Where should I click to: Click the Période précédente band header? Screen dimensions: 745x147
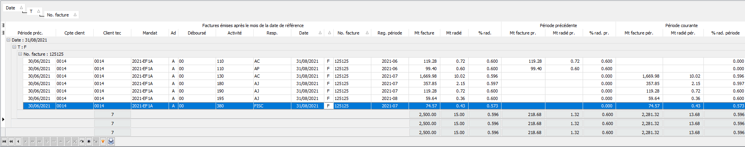click(558, 25)
